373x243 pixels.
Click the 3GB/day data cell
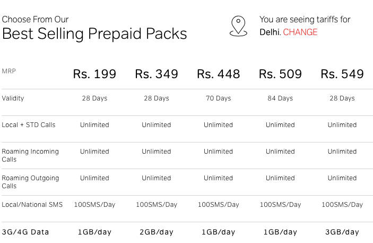[342, 232]
